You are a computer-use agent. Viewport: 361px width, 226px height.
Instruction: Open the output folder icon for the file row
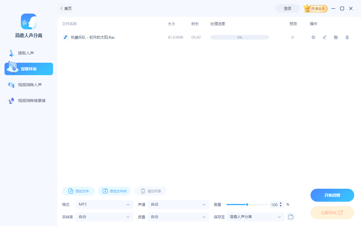click(x=336, y=37)
